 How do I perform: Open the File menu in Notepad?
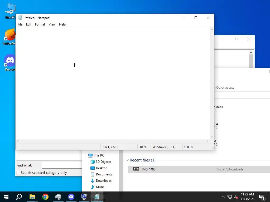[x=20, y=24]
